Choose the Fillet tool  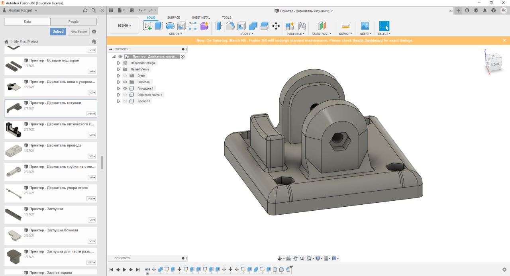pyautogui.click(x=230, y=26)
